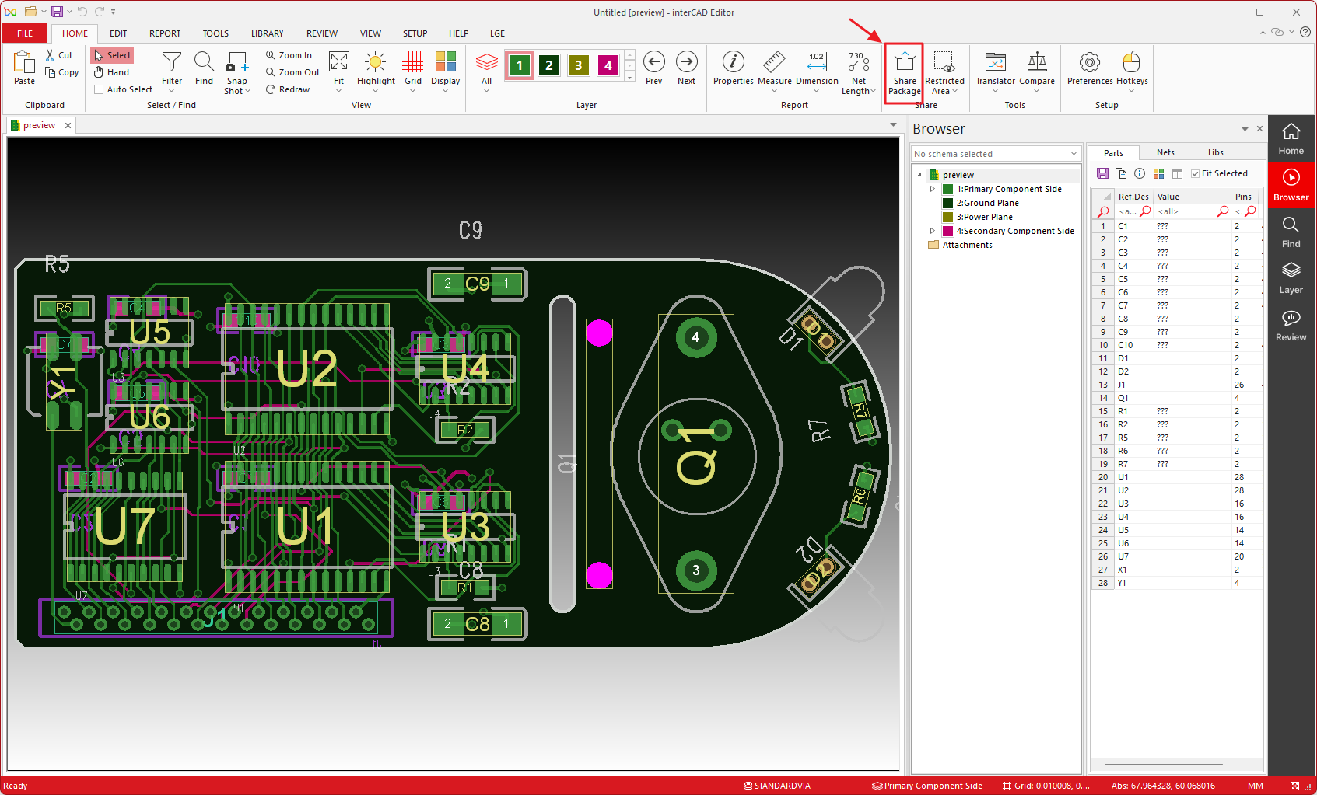1317x795 pixels.
Task: Click the Net Length tool
Action: click(x=858, y=72)
